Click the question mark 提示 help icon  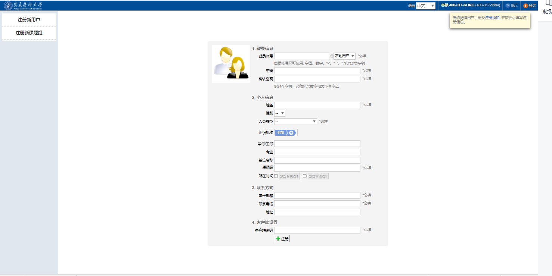point(508,6)
